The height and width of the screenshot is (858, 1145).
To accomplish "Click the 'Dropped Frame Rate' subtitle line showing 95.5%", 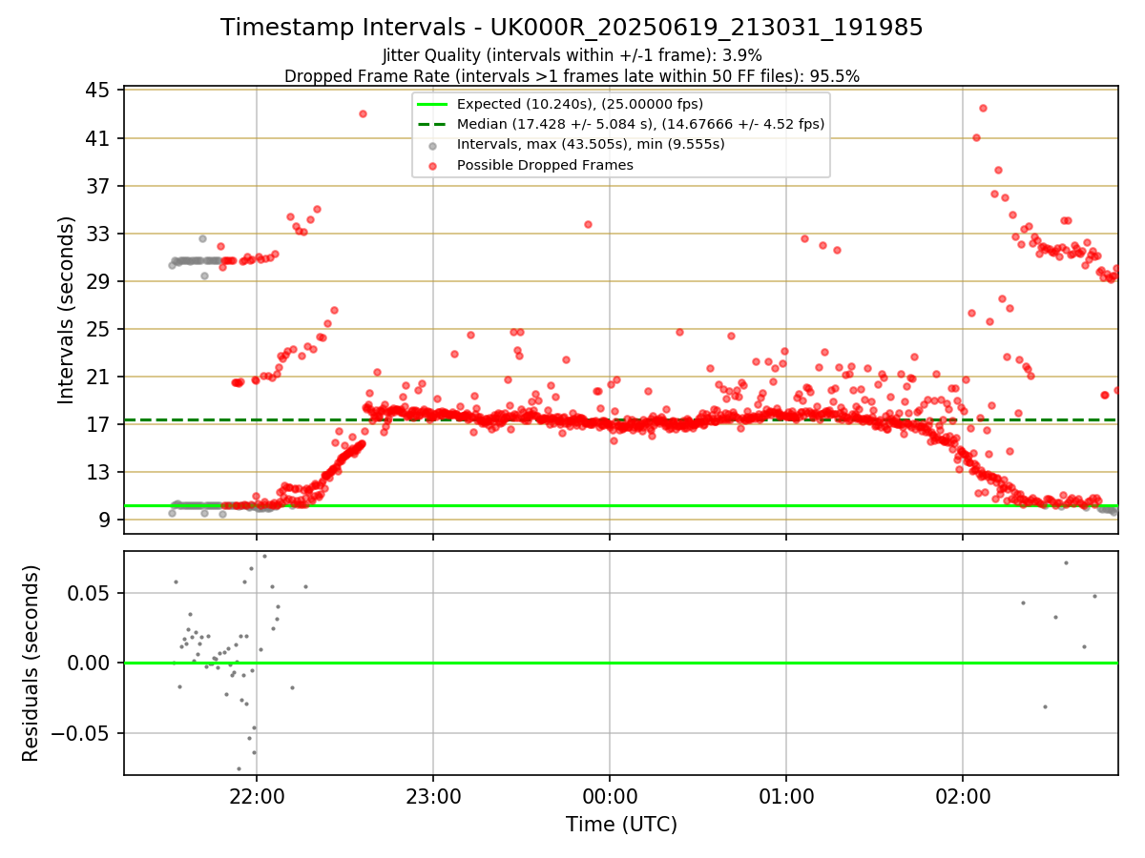I will (572, 76).
